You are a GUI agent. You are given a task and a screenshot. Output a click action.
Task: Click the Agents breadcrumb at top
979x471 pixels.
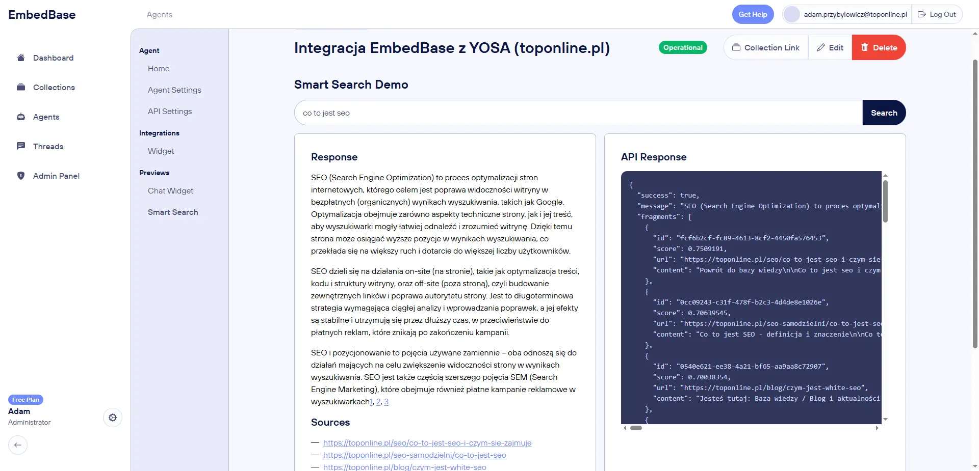(160, 15)
